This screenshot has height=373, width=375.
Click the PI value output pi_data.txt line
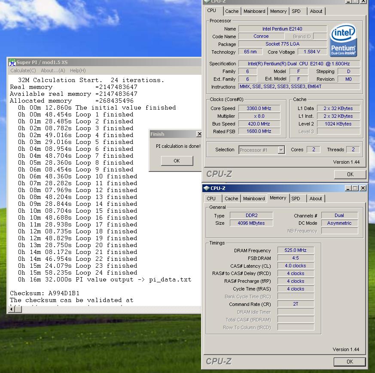(105, 280)
